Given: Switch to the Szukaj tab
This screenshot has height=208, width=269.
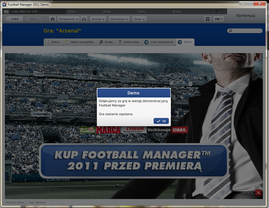Looking at the screenshot, I should pos(106,42).
